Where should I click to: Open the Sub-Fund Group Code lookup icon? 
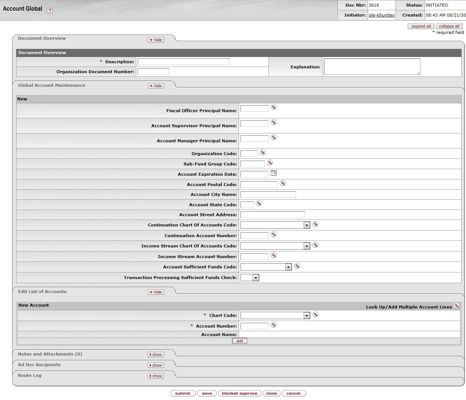point(270,162)
